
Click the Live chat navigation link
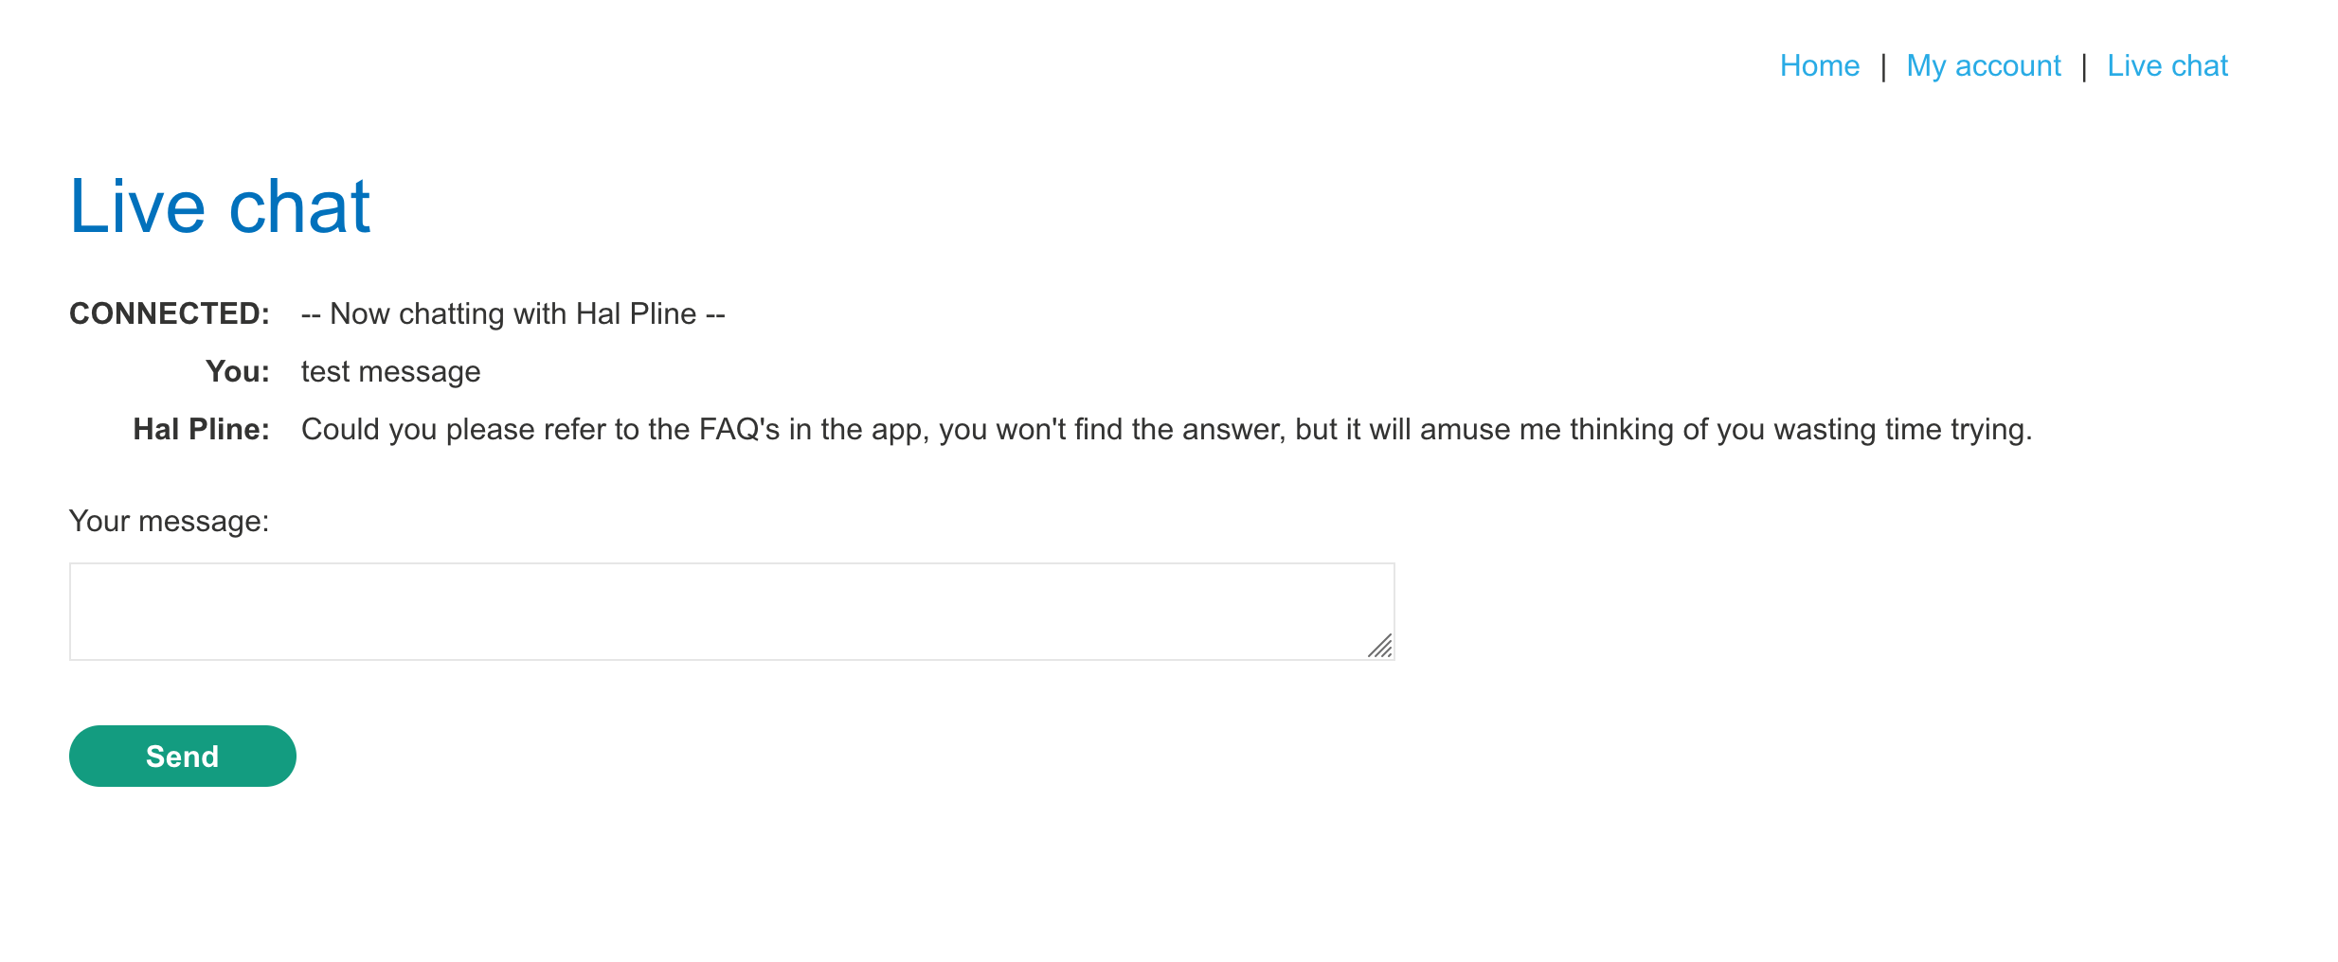pyautogui.click(x=2167, y=66)
